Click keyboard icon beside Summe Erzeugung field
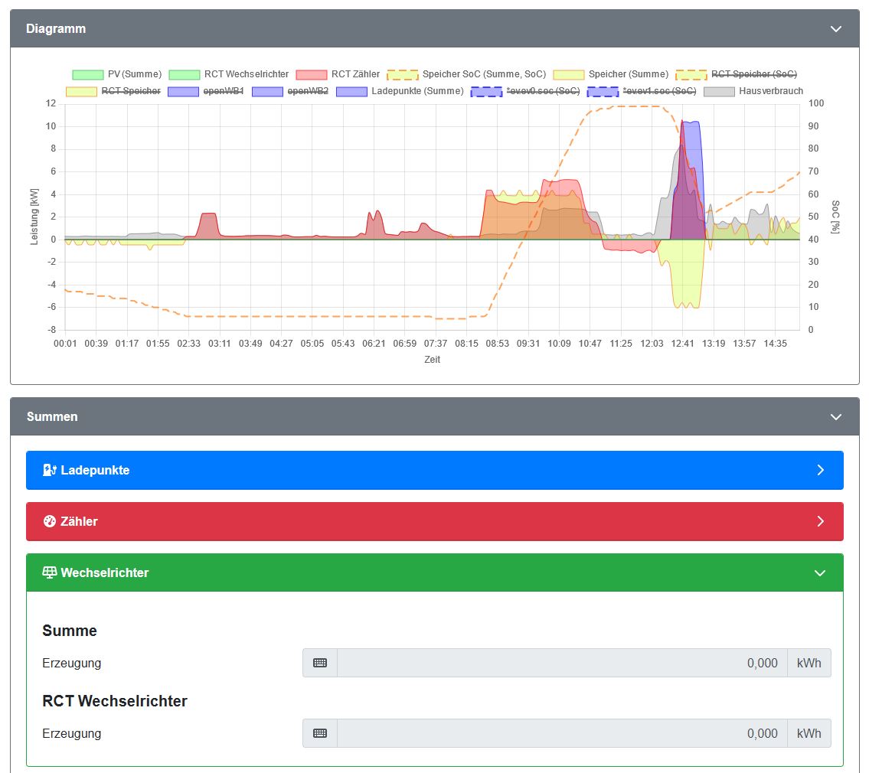869x773 pixels. coord(320,663)
